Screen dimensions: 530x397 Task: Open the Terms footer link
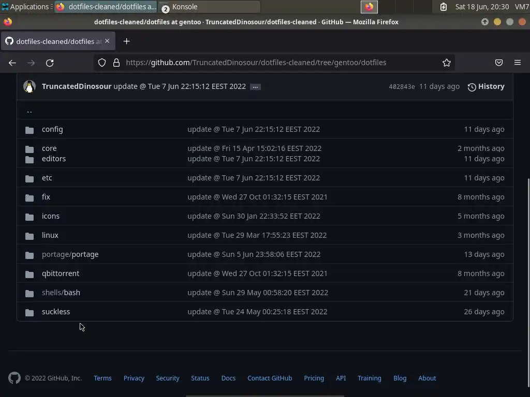pyautogui.click(x=103, y=378)
